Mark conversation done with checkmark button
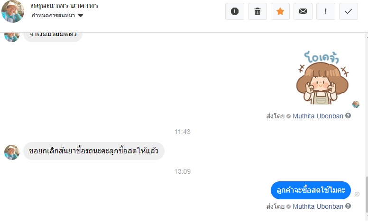 (x=349, y=11)
